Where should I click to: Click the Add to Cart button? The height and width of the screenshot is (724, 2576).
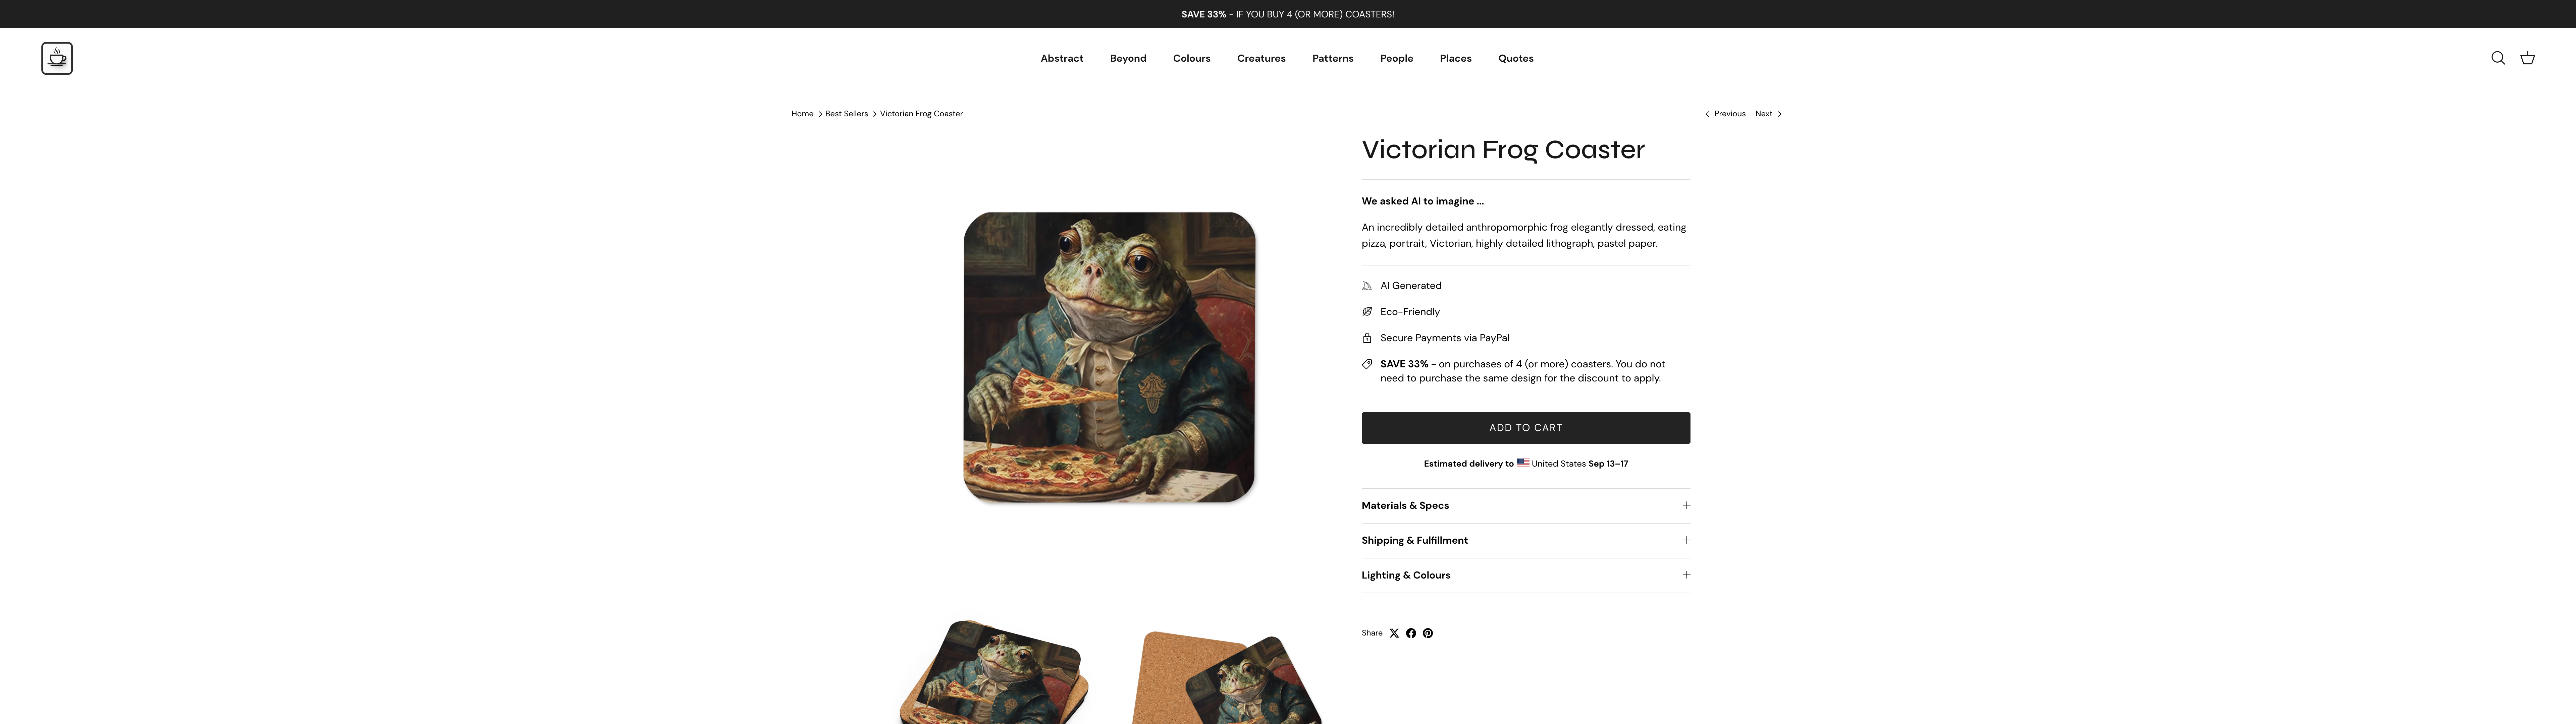tap(1525, 428)
